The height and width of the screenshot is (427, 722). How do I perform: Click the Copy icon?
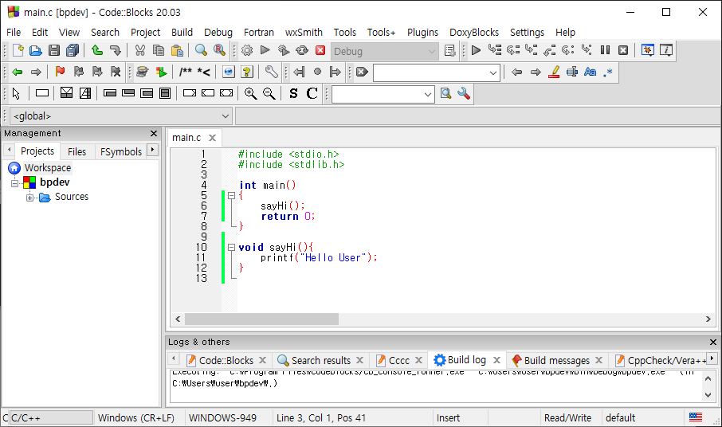[x=159, y=50]
